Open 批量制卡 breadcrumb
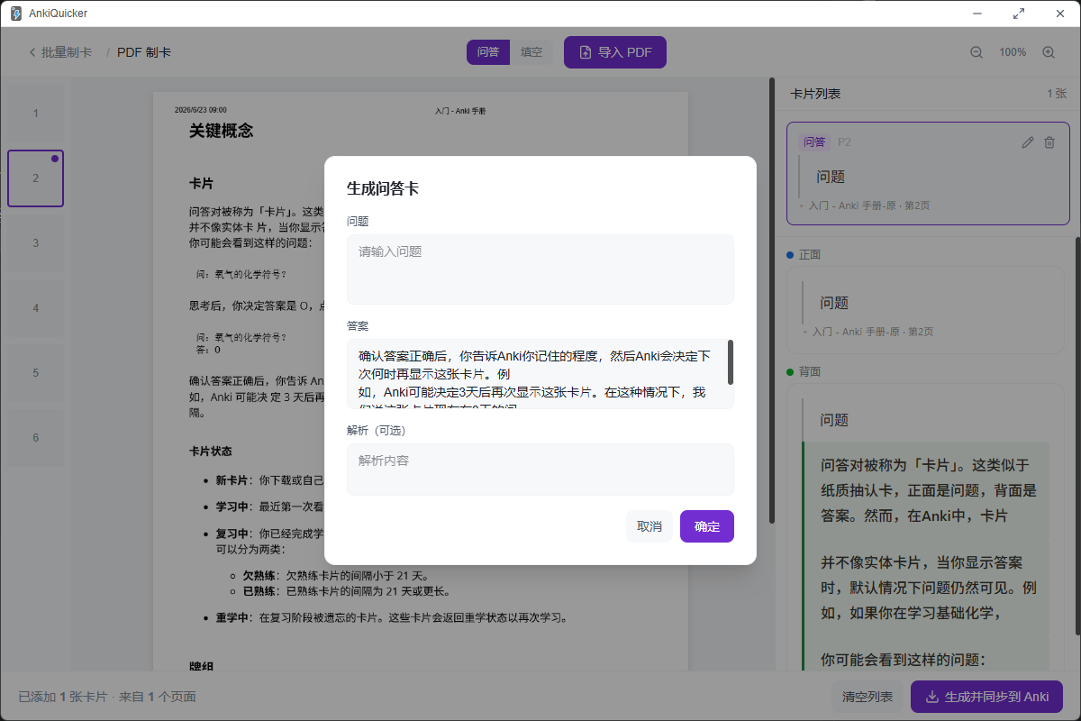 click(x=67, y=52)
